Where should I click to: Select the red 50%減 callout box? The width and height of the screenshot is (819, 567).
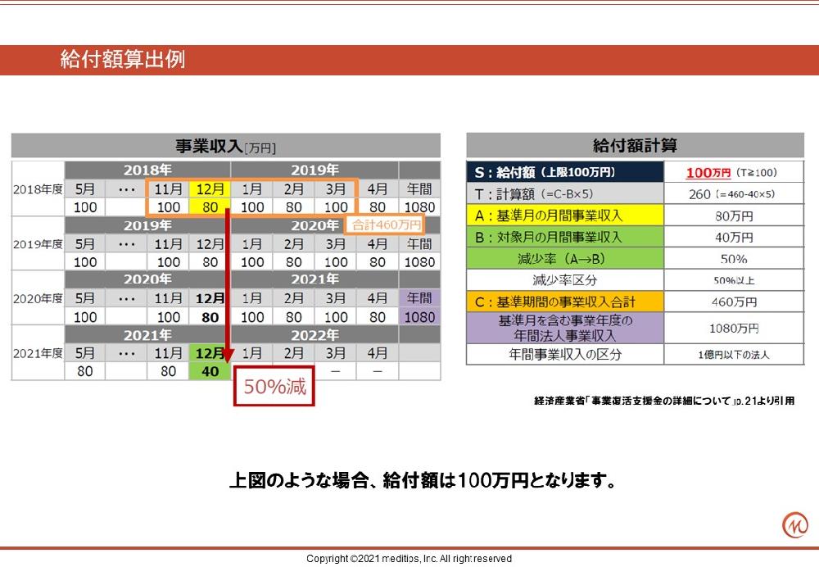tap(274, 387)
